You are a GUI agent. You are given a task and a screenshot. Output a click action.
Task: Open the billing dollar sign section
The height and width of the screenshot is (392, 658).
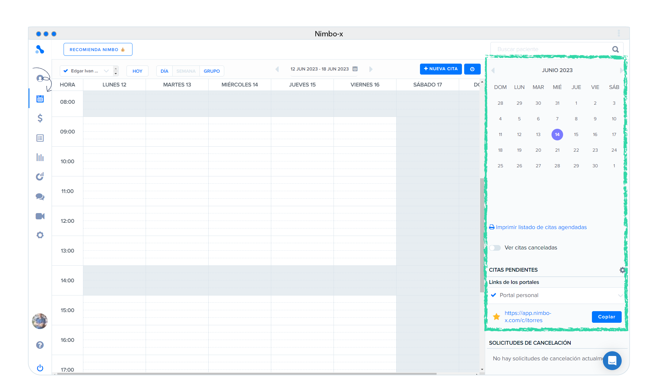coord(40,118)
